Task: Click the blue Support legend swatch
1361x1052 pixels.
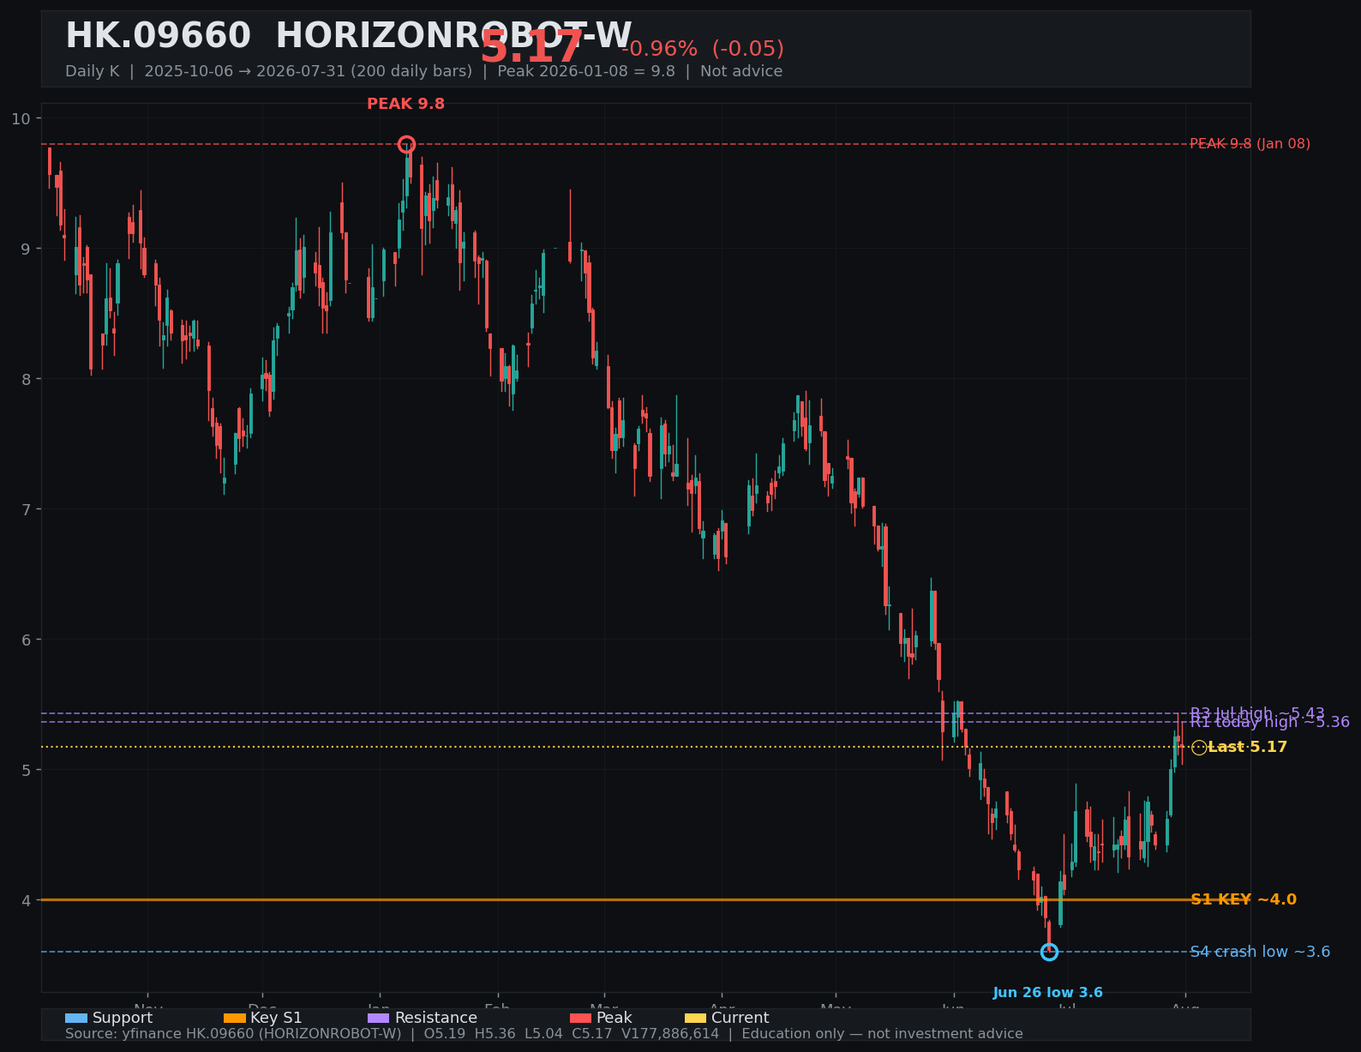Action: click(x=76, y=1019)
